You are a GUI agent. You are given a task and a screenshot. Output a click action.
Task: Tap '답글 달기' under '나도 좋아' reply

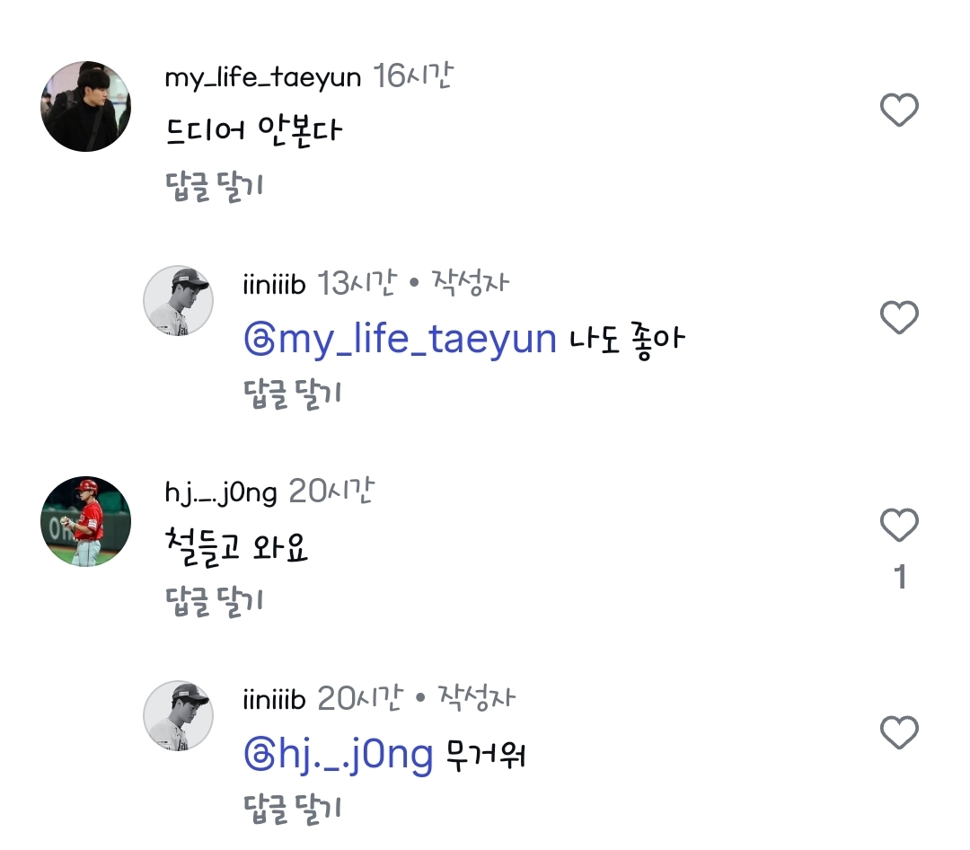click(x=293, y=393)
